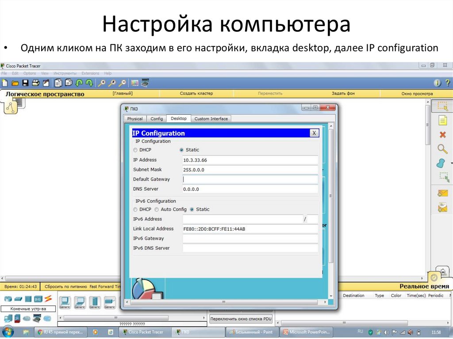Open the Custom Devices Dialog icon

[x=145, y=83]
